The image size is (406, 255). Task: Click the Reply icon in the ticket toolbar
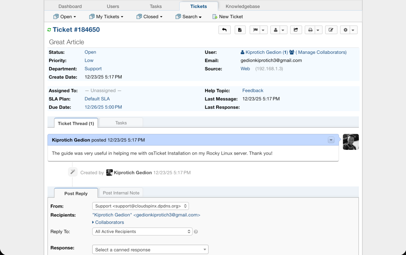[x=224, y=30]
